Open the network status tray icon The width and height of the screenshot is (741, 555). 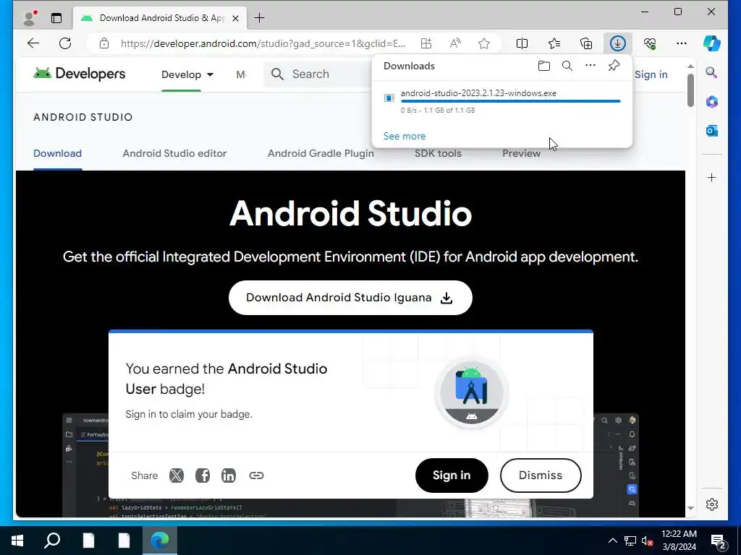(x=630, y=541)
